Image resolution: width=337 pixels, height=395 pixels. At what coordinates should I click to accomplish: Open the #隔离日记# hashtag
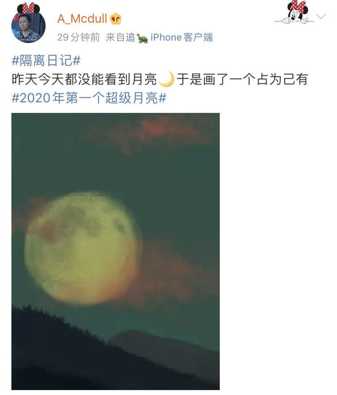[x=46, y=61]
